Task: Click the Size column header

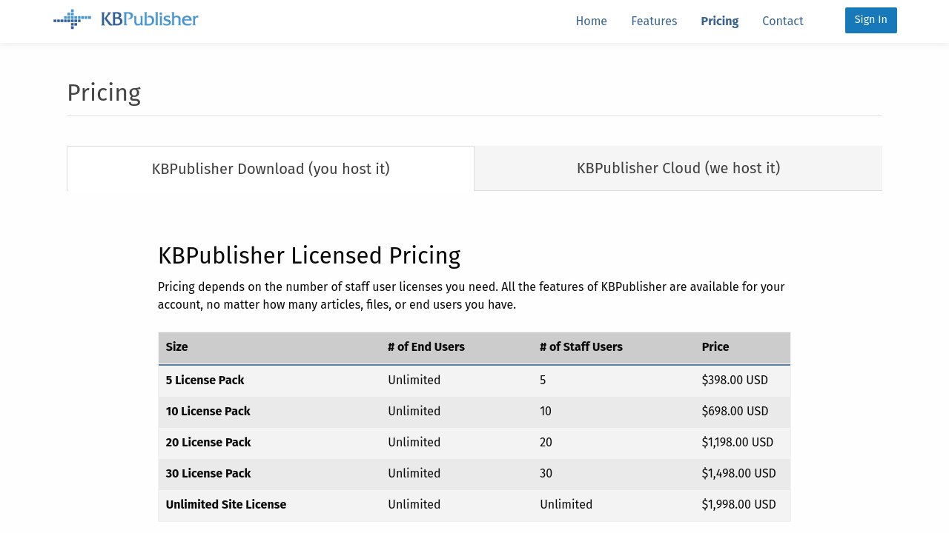Action: 176,347
